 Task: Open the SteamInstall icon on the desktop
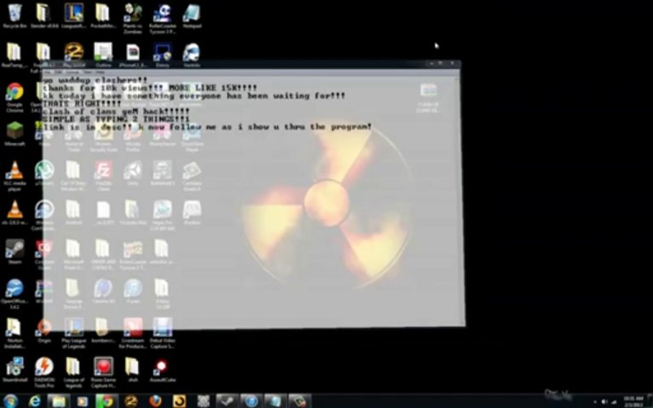[x=15, y=369]
